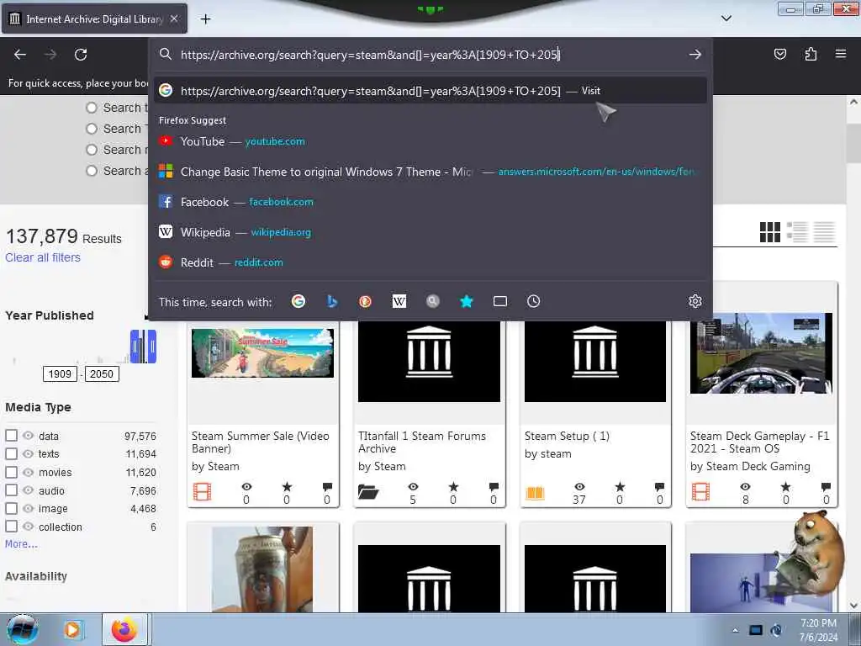Select the fourth Search radio button

click(92, 171)
